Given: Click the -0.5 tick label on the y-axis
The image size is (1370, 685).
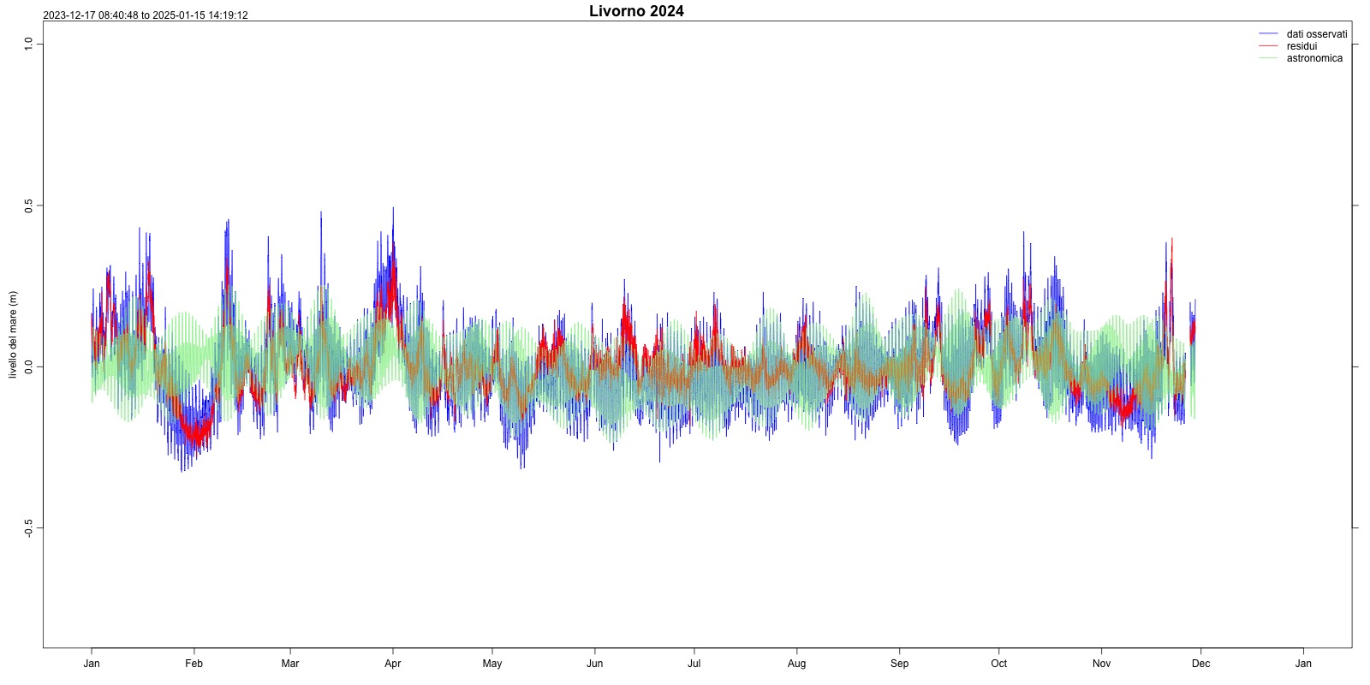Looking at the screenshot, I should [x=28, y=528].
